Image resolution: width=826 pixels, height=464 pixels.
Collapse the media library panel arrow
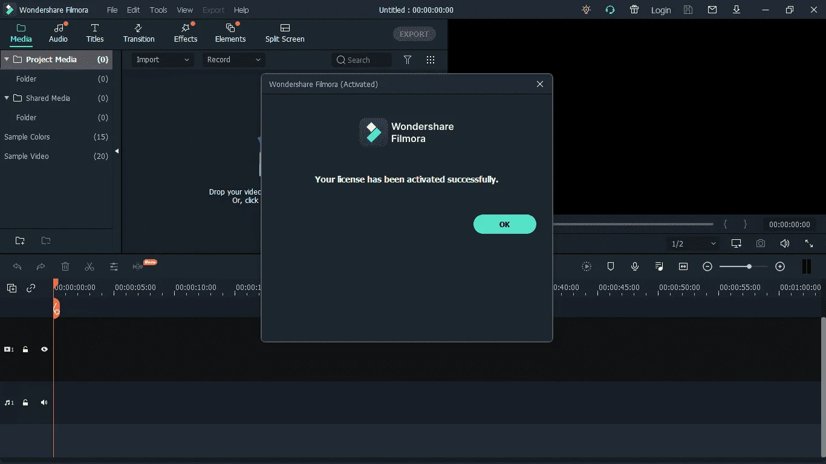[117, 151]
